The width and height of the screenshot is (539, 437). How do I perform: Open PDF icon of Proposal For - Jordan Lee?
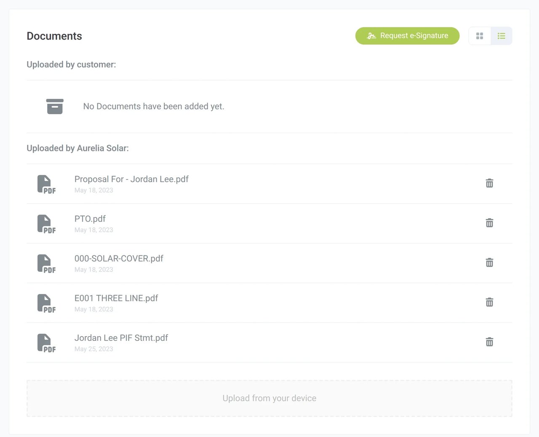[x=46, y=184]
